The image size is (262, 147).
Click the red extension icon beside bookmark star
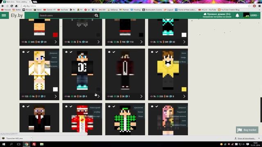coord(254,6)
